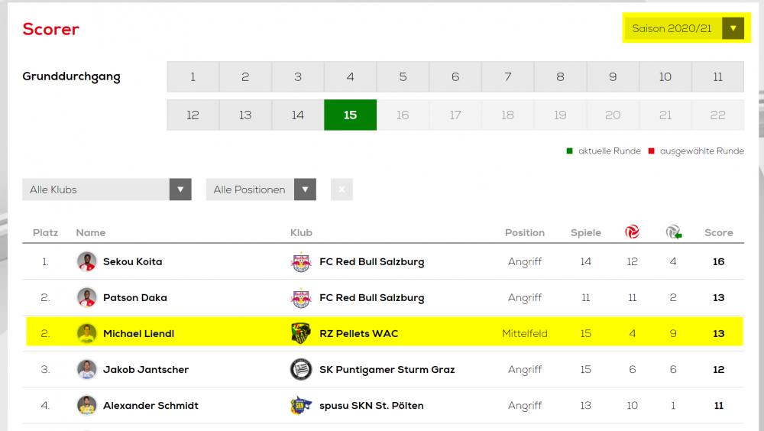Screen dimensions: 764x431
Task: Click the SKN St. Pölten club logo
Action: point(300,406)
